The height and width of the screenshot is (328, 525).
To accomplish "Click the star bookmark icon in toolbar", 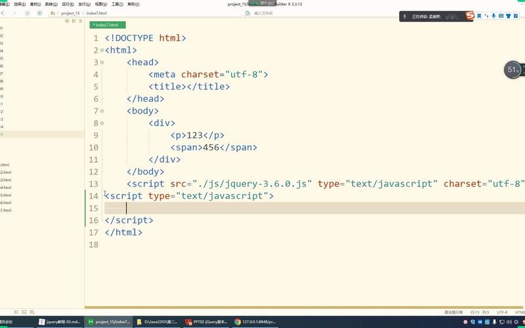I will (x=28, y=13).
